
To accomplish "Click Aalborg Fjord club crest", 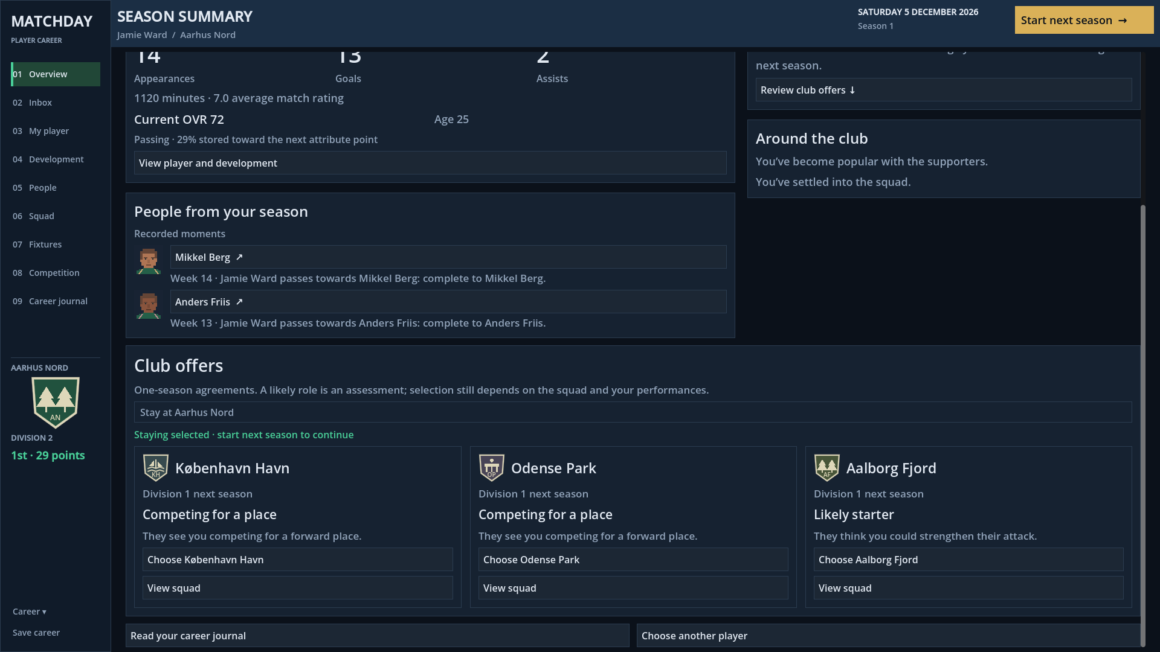I will coord(827,468).
